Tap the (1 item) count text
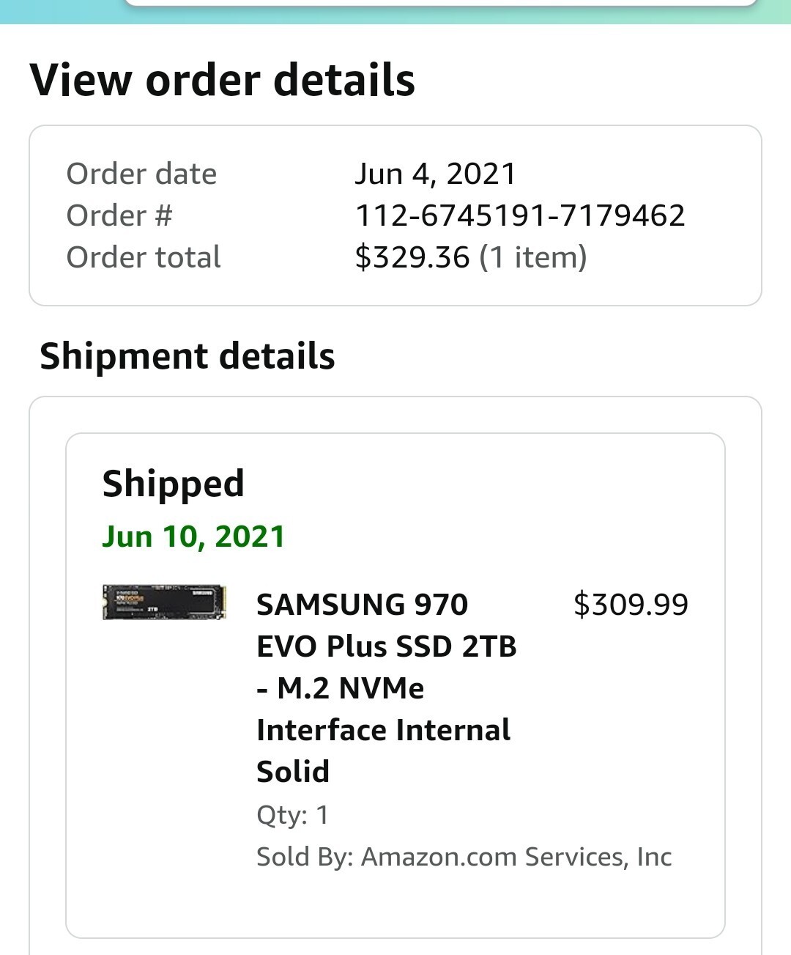 point(533,257)
